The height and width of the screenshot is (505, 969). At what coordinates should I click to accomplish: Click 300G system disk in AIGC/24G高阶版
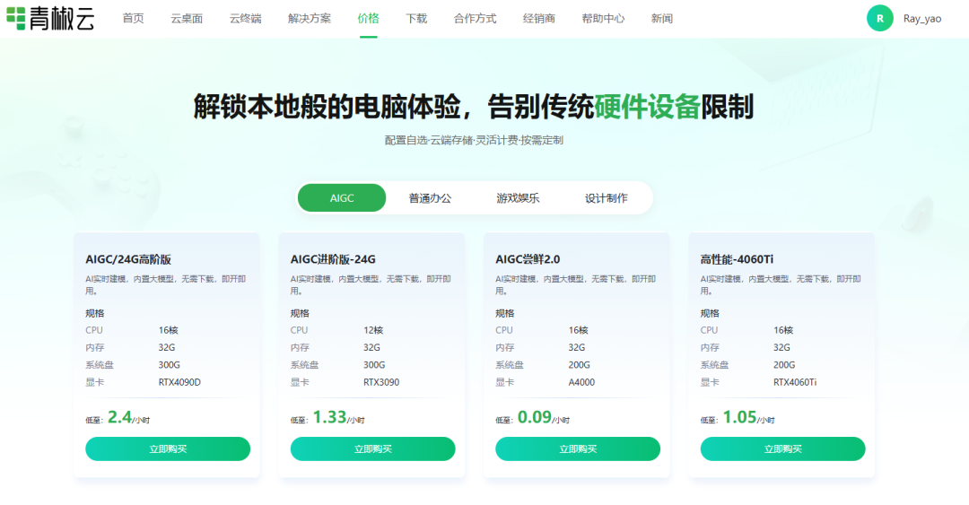(170, 365)
